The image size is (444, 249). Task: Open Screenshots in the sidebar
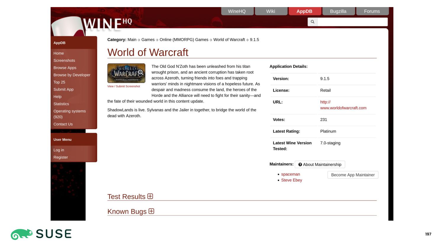64,60
